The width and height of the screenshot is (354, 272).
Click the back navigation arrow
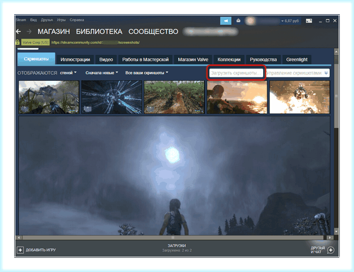pos(18,32)
